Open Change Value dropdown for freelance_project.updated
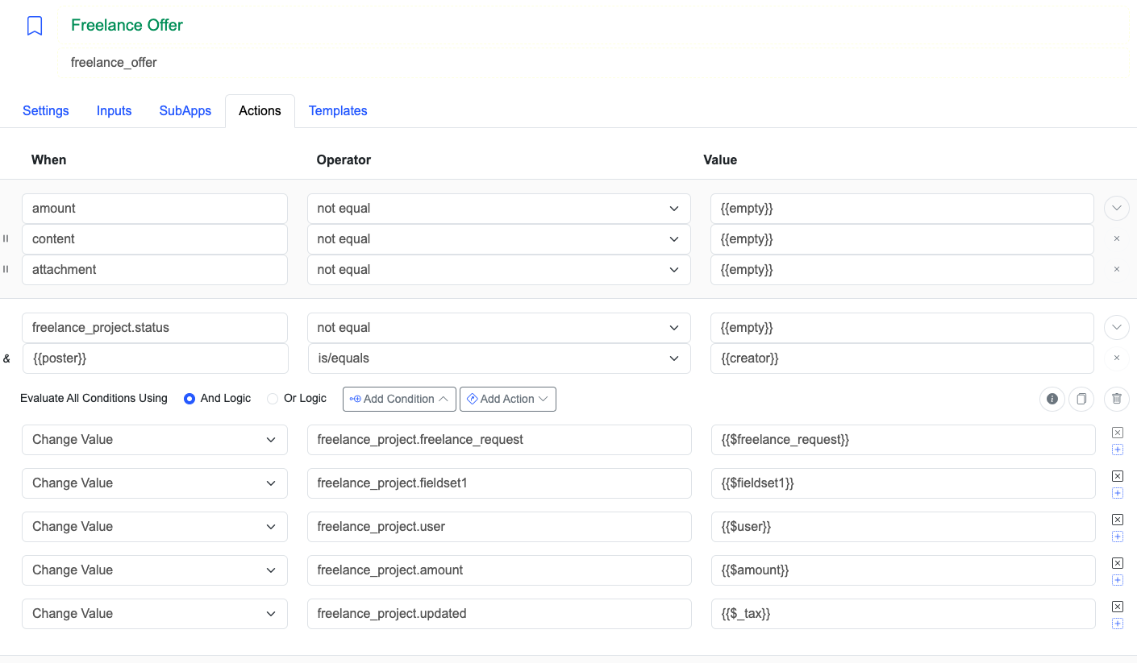Viewport: 1137px width, 663px height. click(155, 614)
